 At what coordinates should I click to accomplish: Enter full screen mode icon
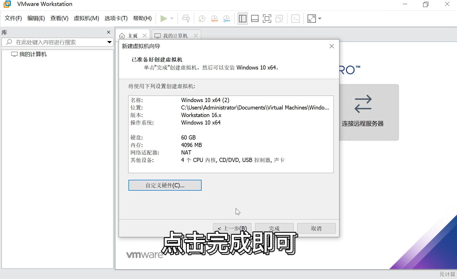267,19
